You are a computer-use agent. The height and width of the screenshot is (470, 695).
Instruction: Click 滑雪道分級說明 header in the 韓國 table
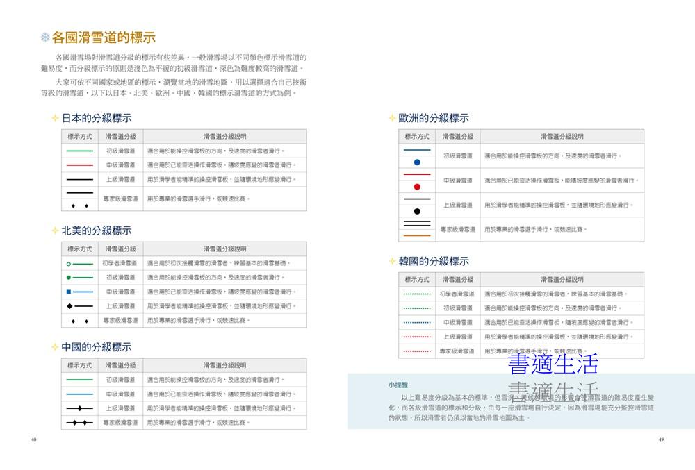(562, 280)
